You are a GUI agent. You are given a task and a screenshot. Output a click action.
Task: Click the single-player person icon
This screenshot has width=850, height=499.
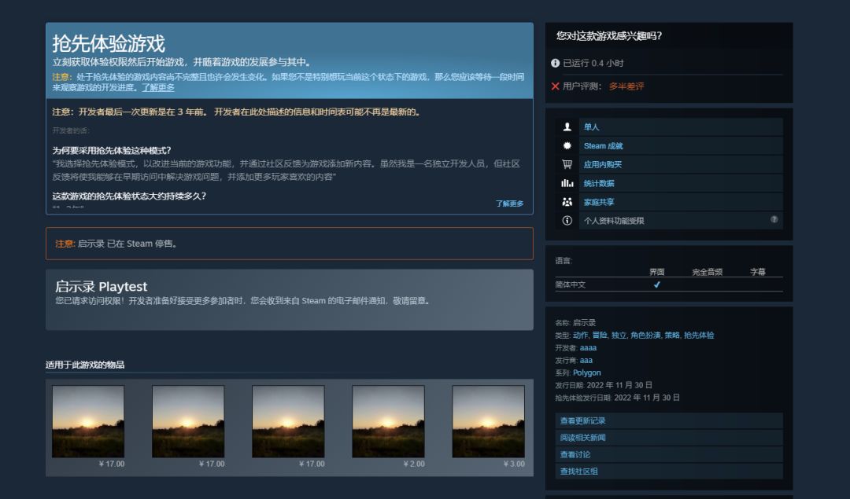567,127
